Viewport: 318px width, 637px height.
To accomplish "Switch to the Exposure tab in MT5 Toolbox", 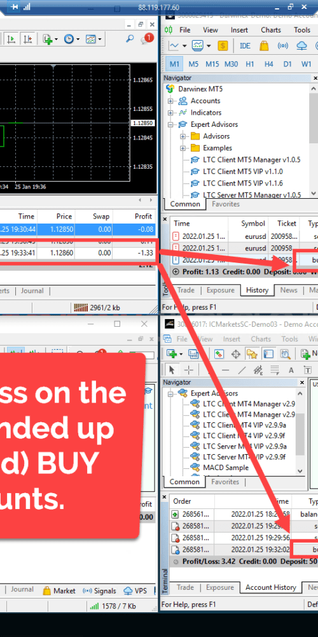I will point(221,290).
